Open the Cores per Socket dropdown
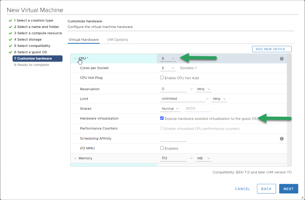The height and width of the screenshot is (200, 305). 168,68
